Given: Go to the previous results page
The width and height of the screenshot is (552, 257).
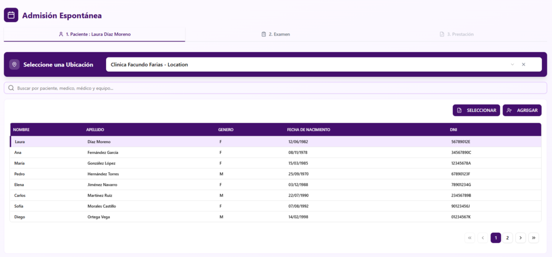Looking at the screenshot, I should pos(482,238).
